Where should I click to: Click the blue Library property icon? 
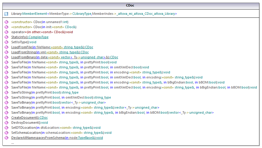[x=6, y=14]
